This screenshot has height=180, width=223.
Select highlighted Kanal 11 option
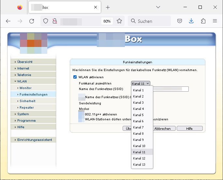coord(142,152)
